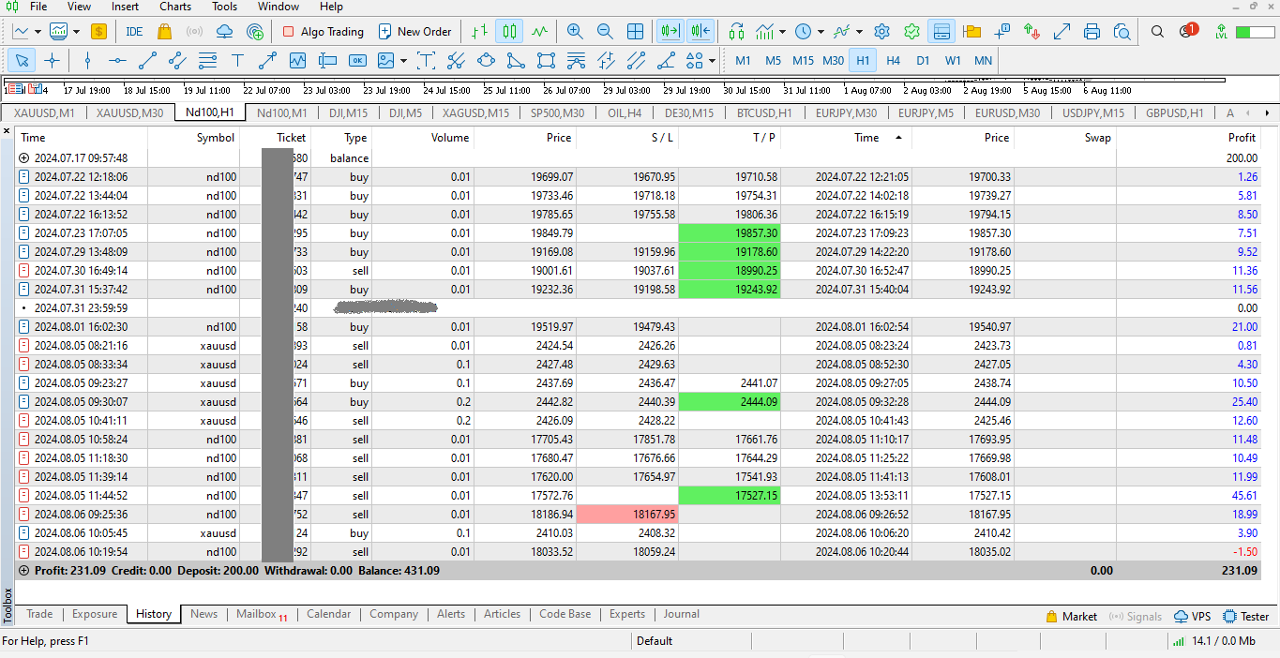The width and height of the screenshot is (1280, 658).
Task: Select the ellipse drawing tool
Action: (486, 61)
